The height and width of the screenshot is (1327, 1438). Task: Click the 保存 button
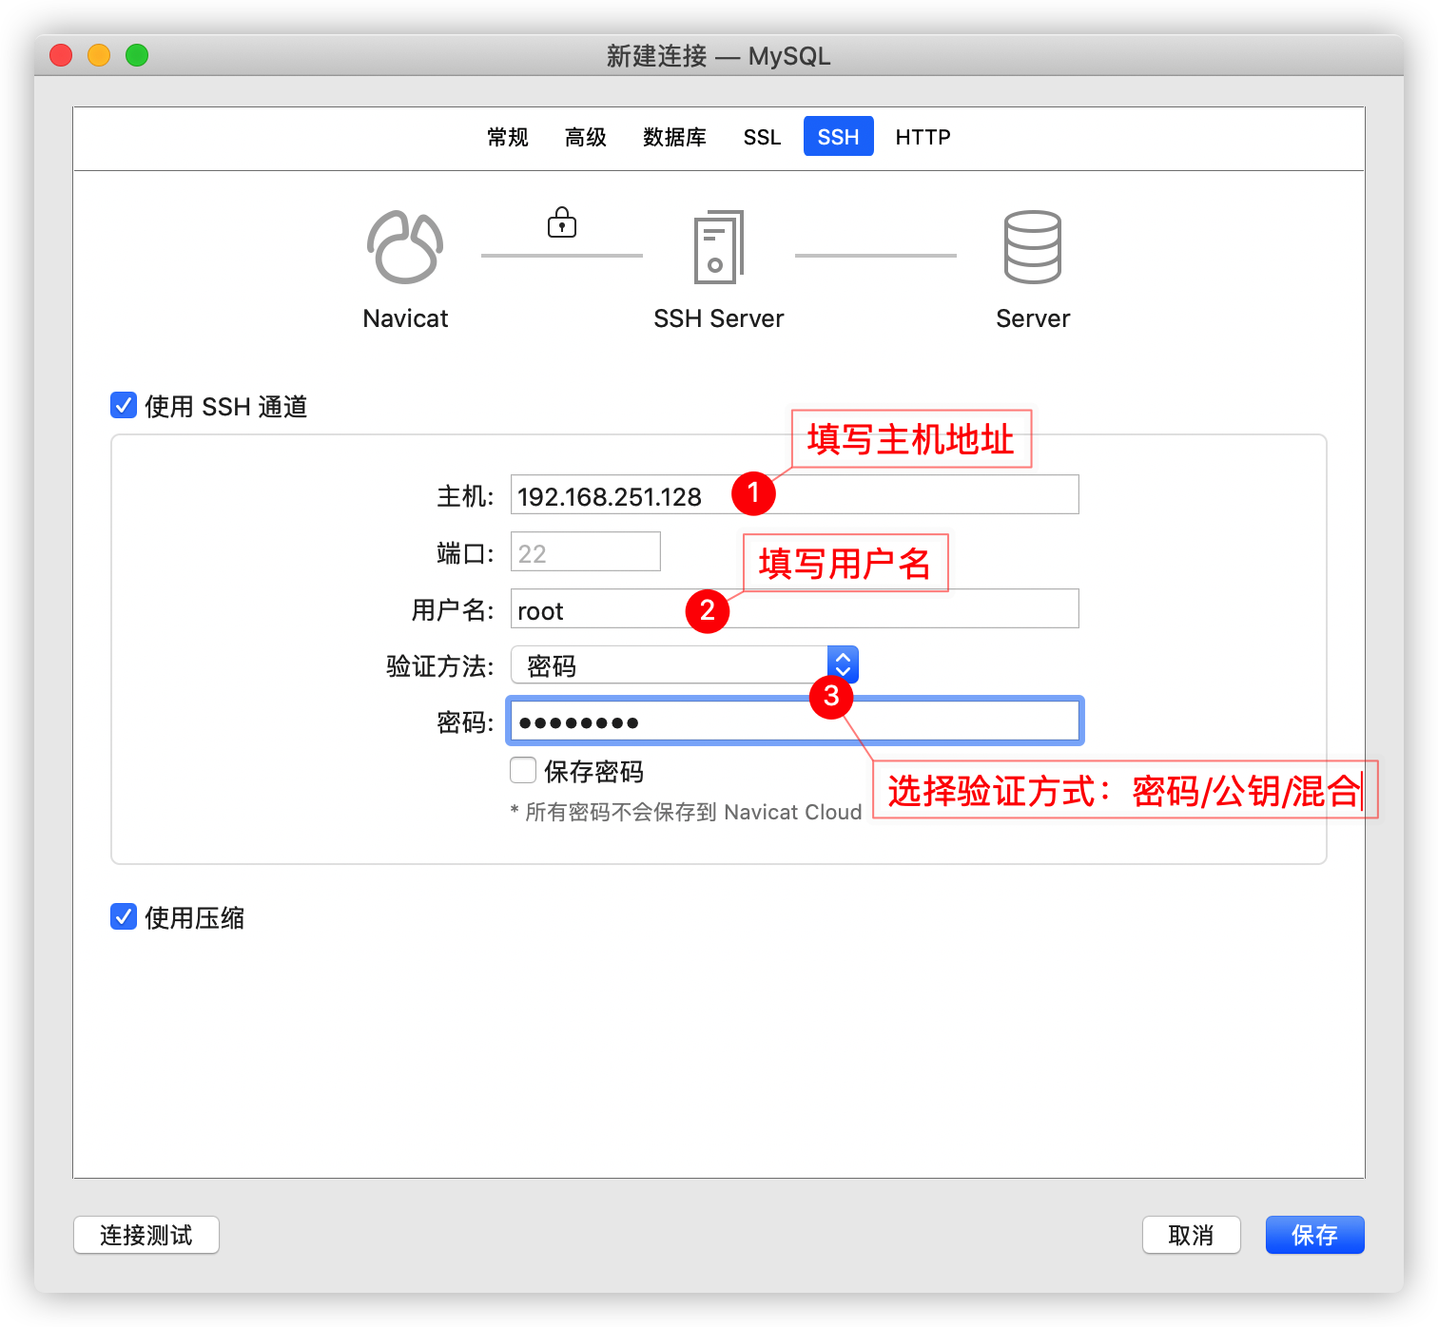[1314, 1235]
